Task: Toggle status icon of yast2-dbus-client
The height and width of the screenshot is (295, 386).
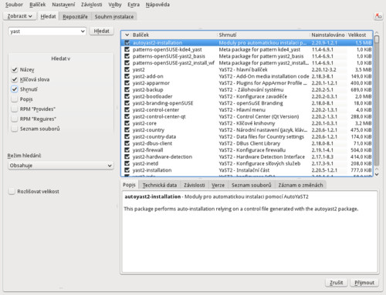Action: [127, 143]
